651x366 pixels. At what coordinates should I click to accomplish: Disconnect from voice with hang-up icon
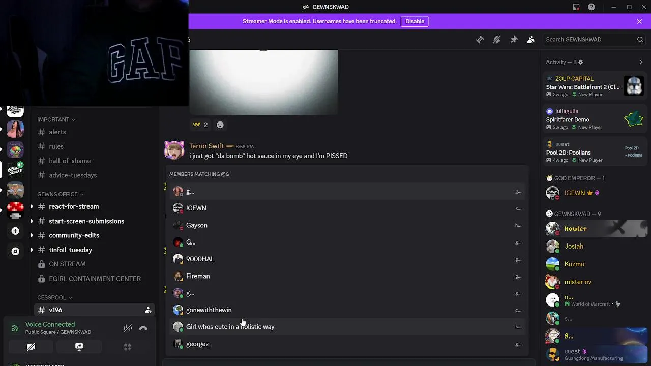point(143,328)
